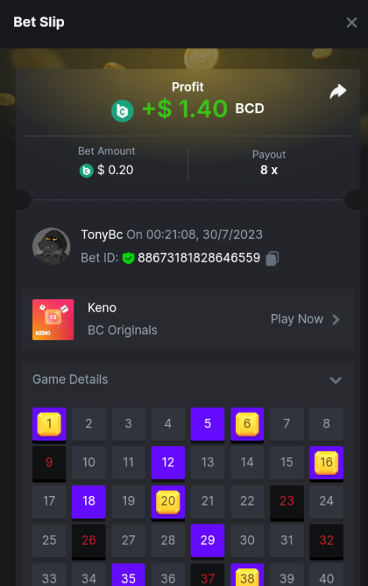
Task: Select purple Keno tile number 5
Action: pos(207,424)
